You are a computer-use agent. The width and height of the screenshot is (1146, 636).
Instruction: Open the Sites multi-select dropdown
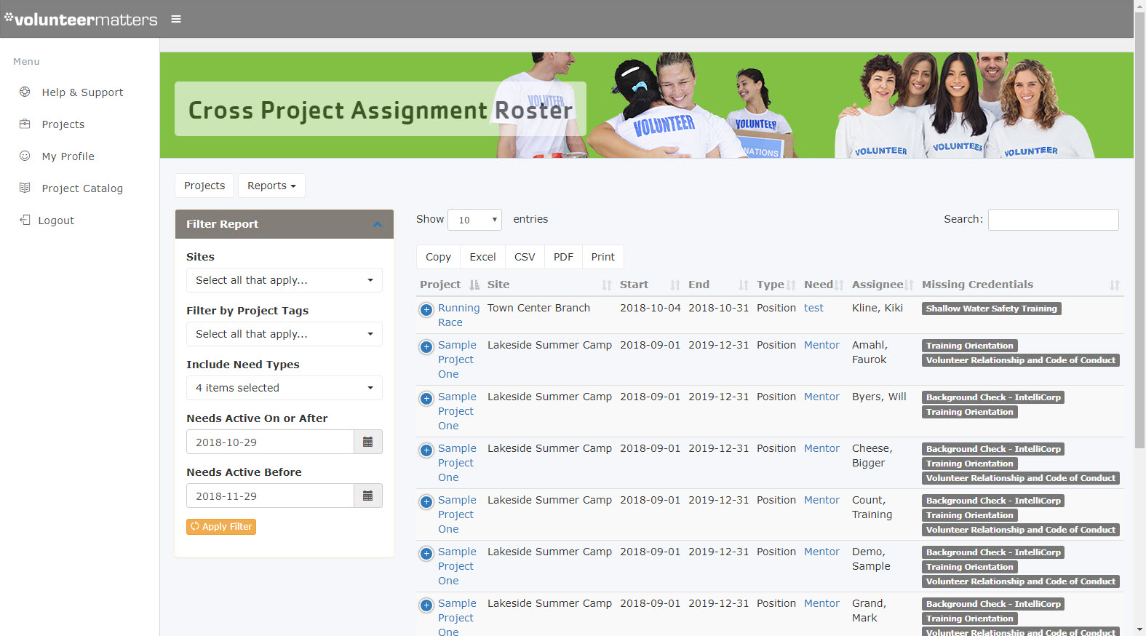[284, 280]
